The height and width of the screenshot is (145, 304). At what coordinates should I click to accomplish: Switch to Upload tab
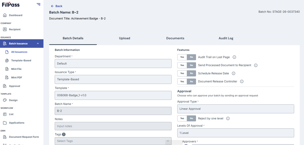(125, 38)
